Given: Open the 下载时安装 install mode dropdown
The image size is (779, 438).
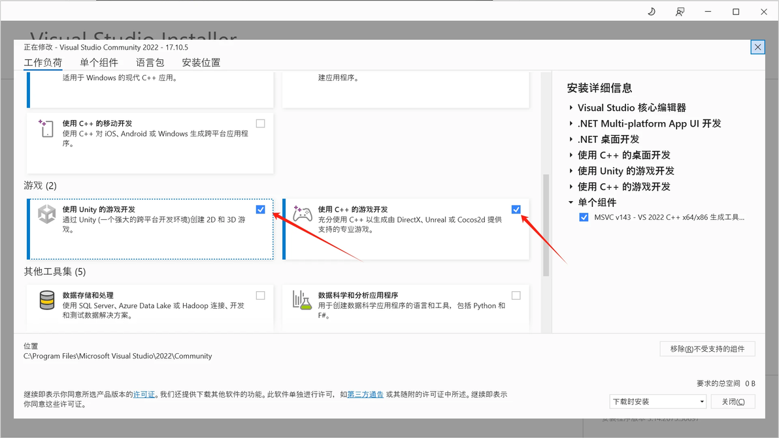Looking at the screenshot, I should click(658, 402).
